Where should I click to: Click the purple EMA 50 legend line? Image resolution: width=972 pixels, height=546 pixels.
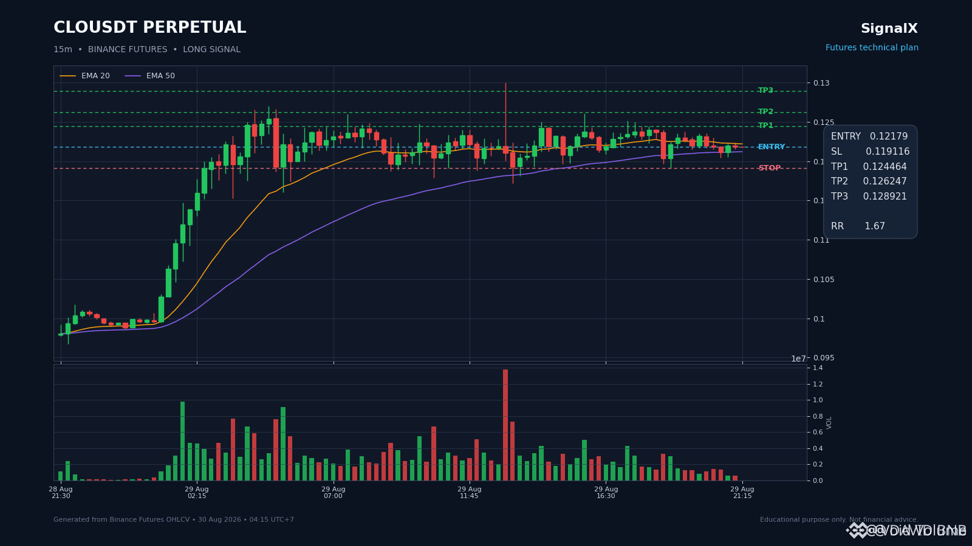133,76
